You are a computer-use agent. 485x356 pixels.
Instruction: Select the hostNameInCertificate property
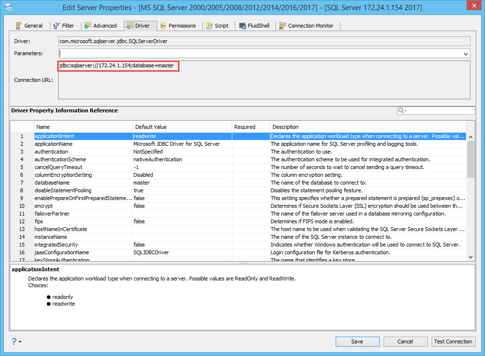[238, 229]
